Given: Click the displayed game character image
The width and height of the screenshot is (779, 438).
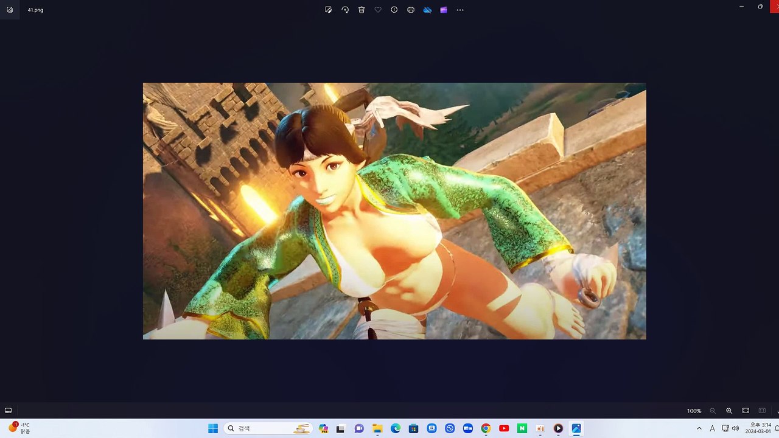Looking at the screenshot, I should (394, 210).
